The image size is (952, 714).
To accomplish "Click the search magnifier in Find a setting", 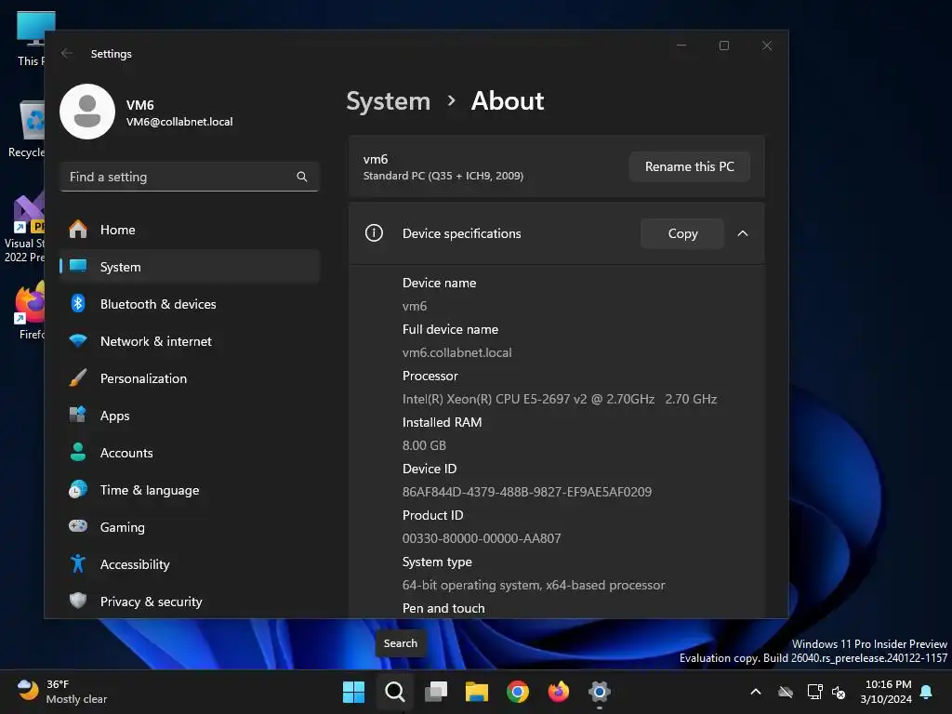I will pos(302,177).
